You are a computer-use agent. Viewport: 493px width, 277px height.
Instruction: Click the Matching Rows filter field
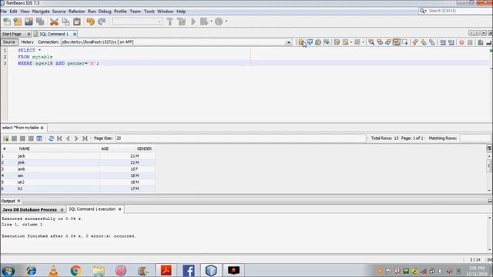pyautogui.click(x=475, y=138)
